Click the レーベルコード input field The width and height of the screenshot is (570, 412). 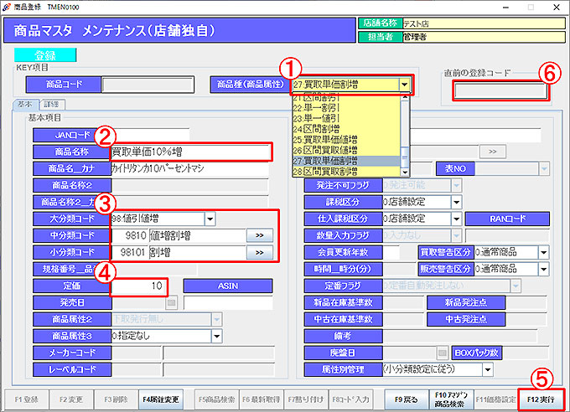137,369
